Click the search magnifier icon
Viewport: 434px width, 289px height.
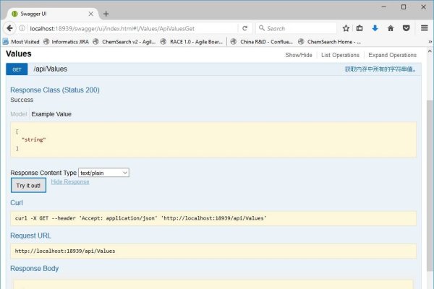pos(262,28)
